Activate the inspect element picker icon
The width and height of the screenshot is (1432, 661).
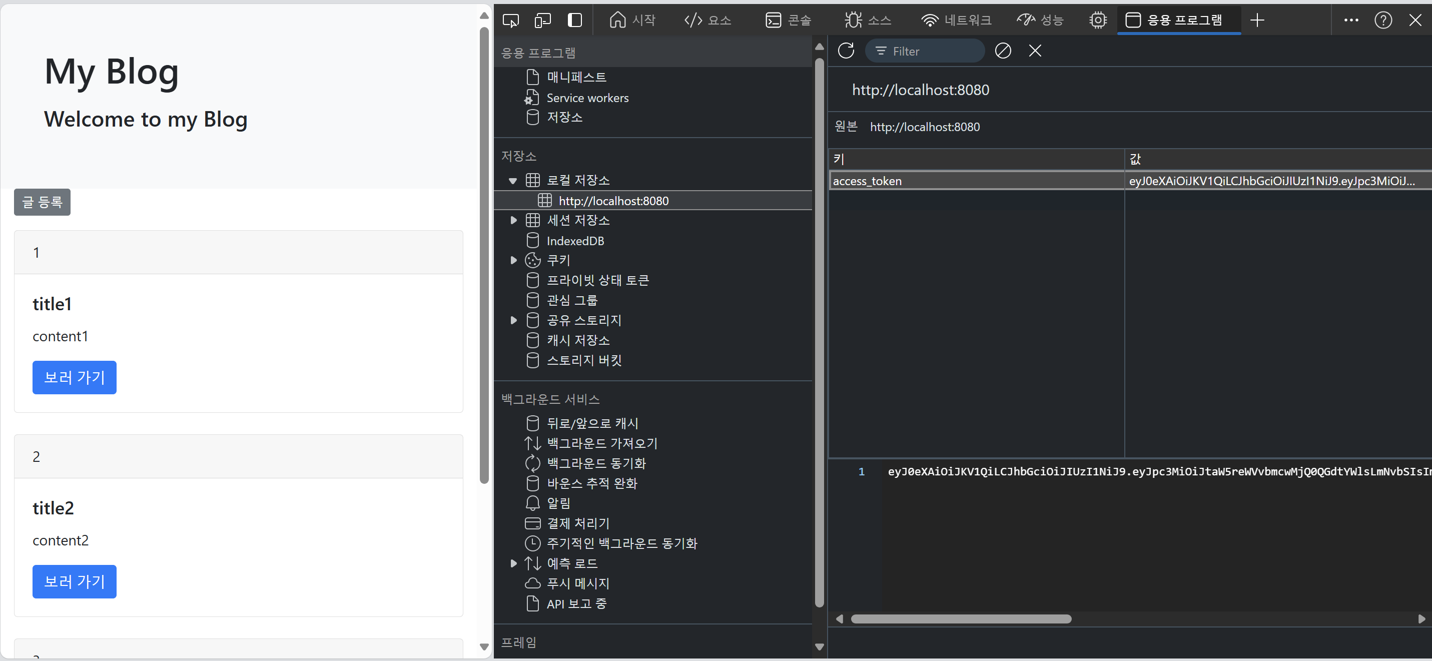pyautogui.click(x=510, y=21)
